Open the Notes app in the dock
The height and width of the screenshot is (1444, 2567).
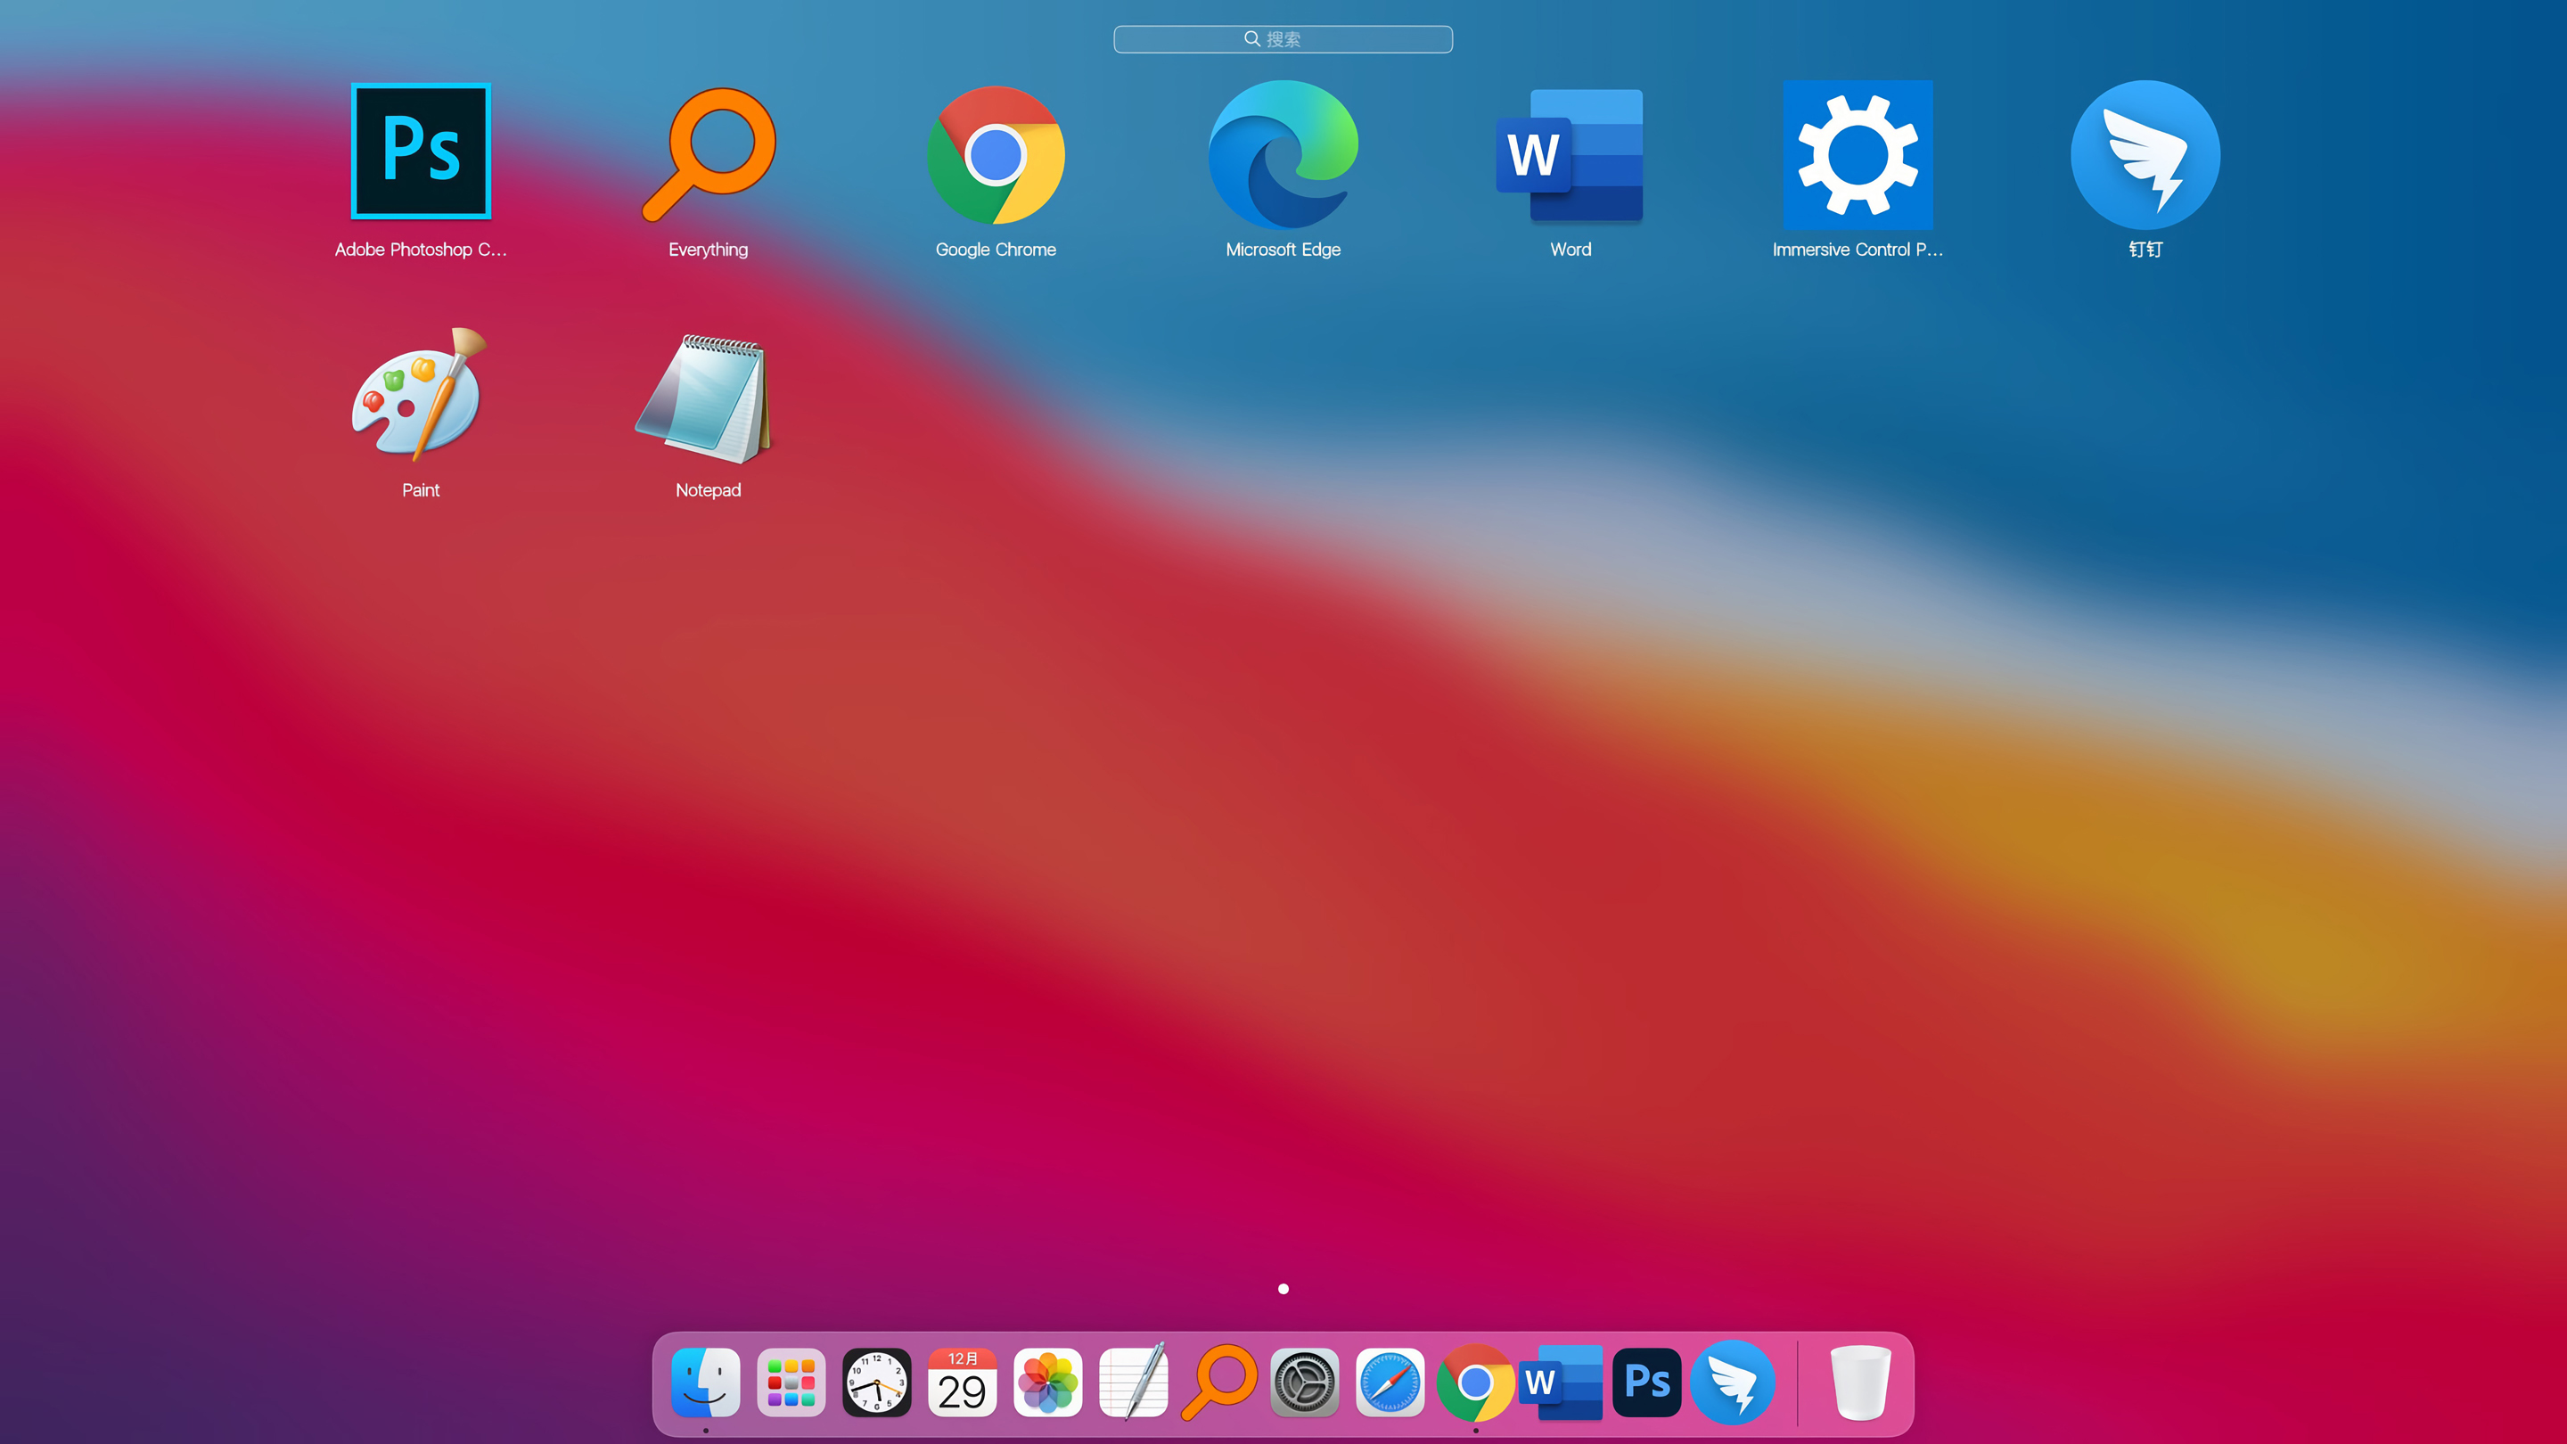coord(1134,1382)
